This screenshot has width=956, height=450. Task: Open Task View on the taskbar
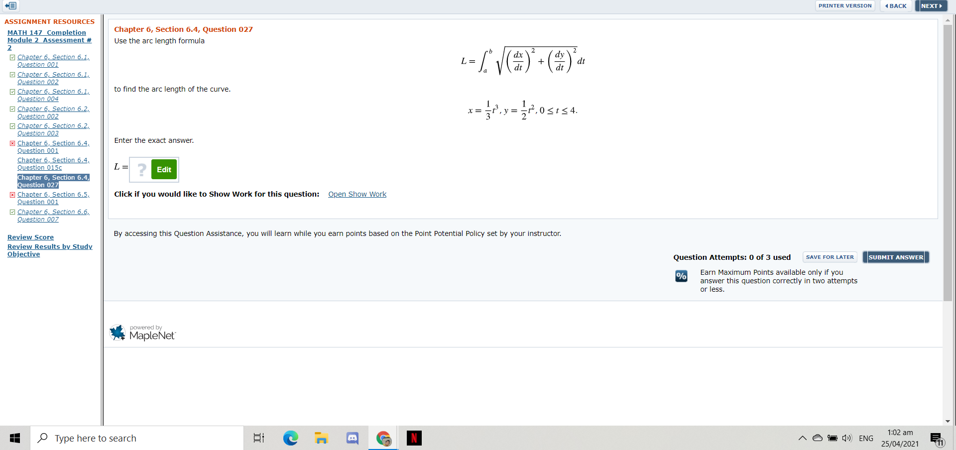pyautogui.click(x=258, y=438)
